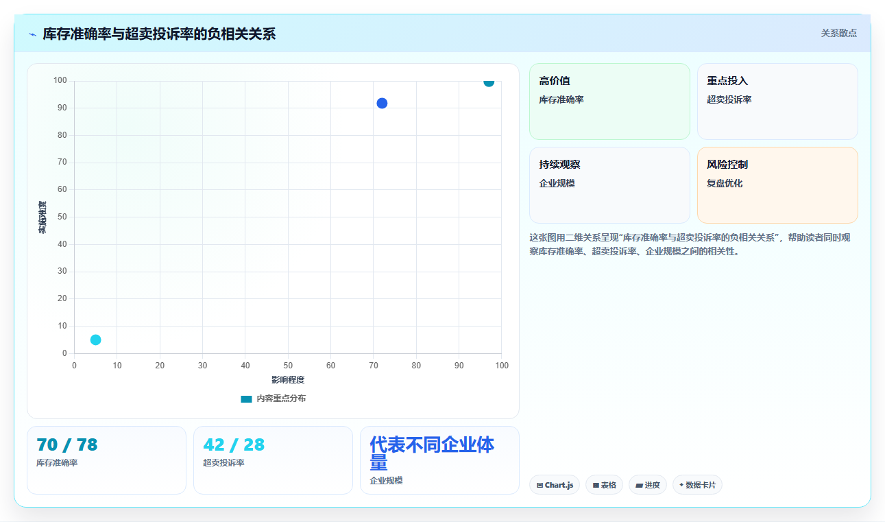Image resolution: width=885 pixels, height=522 pixels.
Task: Open the 高价值 库存准确率 card
Action: pos(609,102)
